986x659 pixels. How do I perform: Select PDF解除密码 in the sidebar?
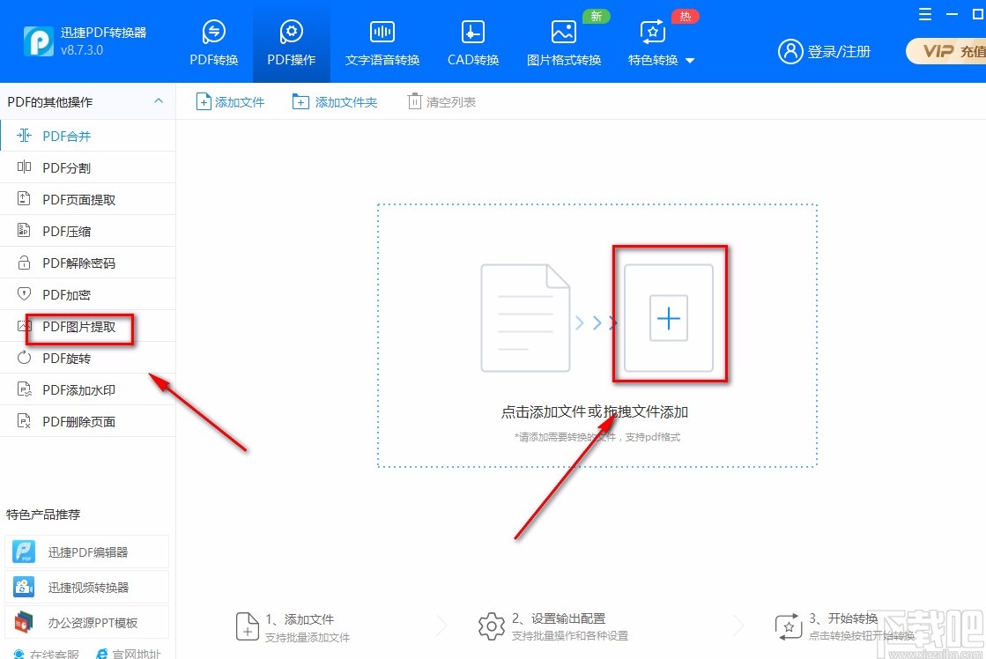pyautogui.click(x=87, y=263)
